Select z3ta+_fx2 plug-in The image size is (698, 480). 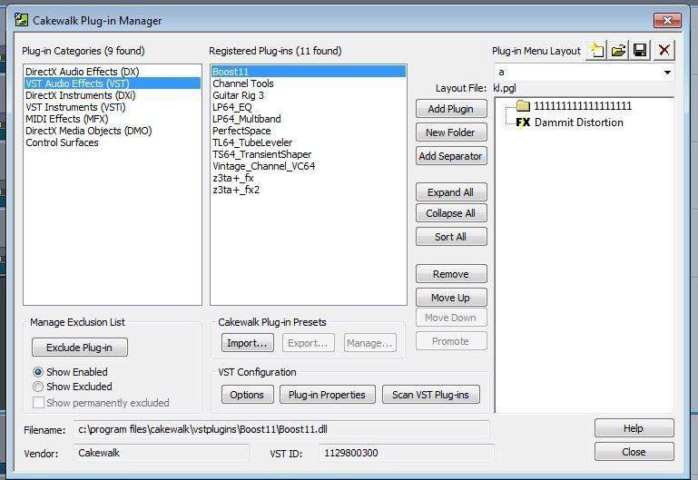click(309, 190)
